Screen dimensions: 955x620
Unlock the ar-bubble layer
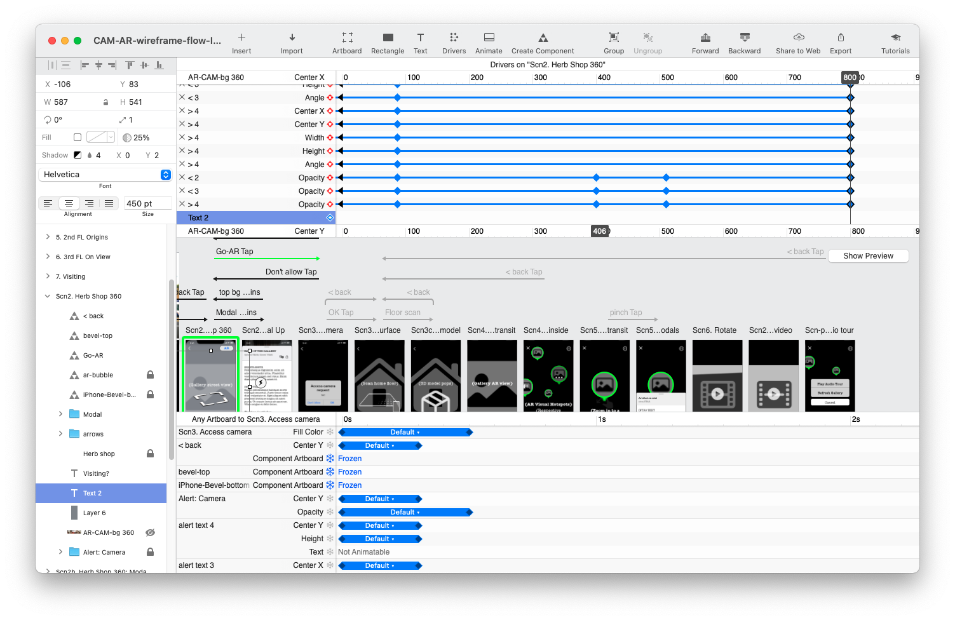point(150,375)
